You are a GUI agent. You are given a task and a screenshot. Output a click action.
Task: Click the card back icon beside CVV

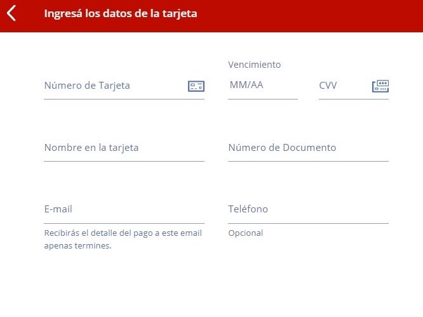pyautogui.click(x=380, y=86)
